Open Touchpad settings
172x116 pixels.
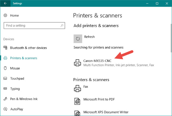pos(17,78)
